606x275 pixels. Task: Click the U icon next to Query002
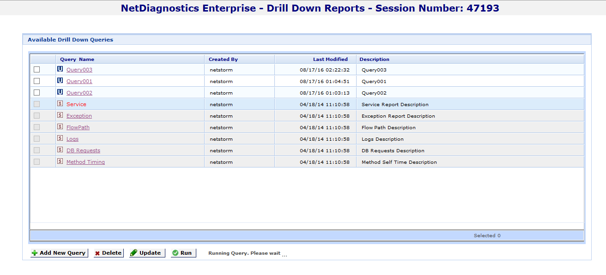click(x=60, y=92)
